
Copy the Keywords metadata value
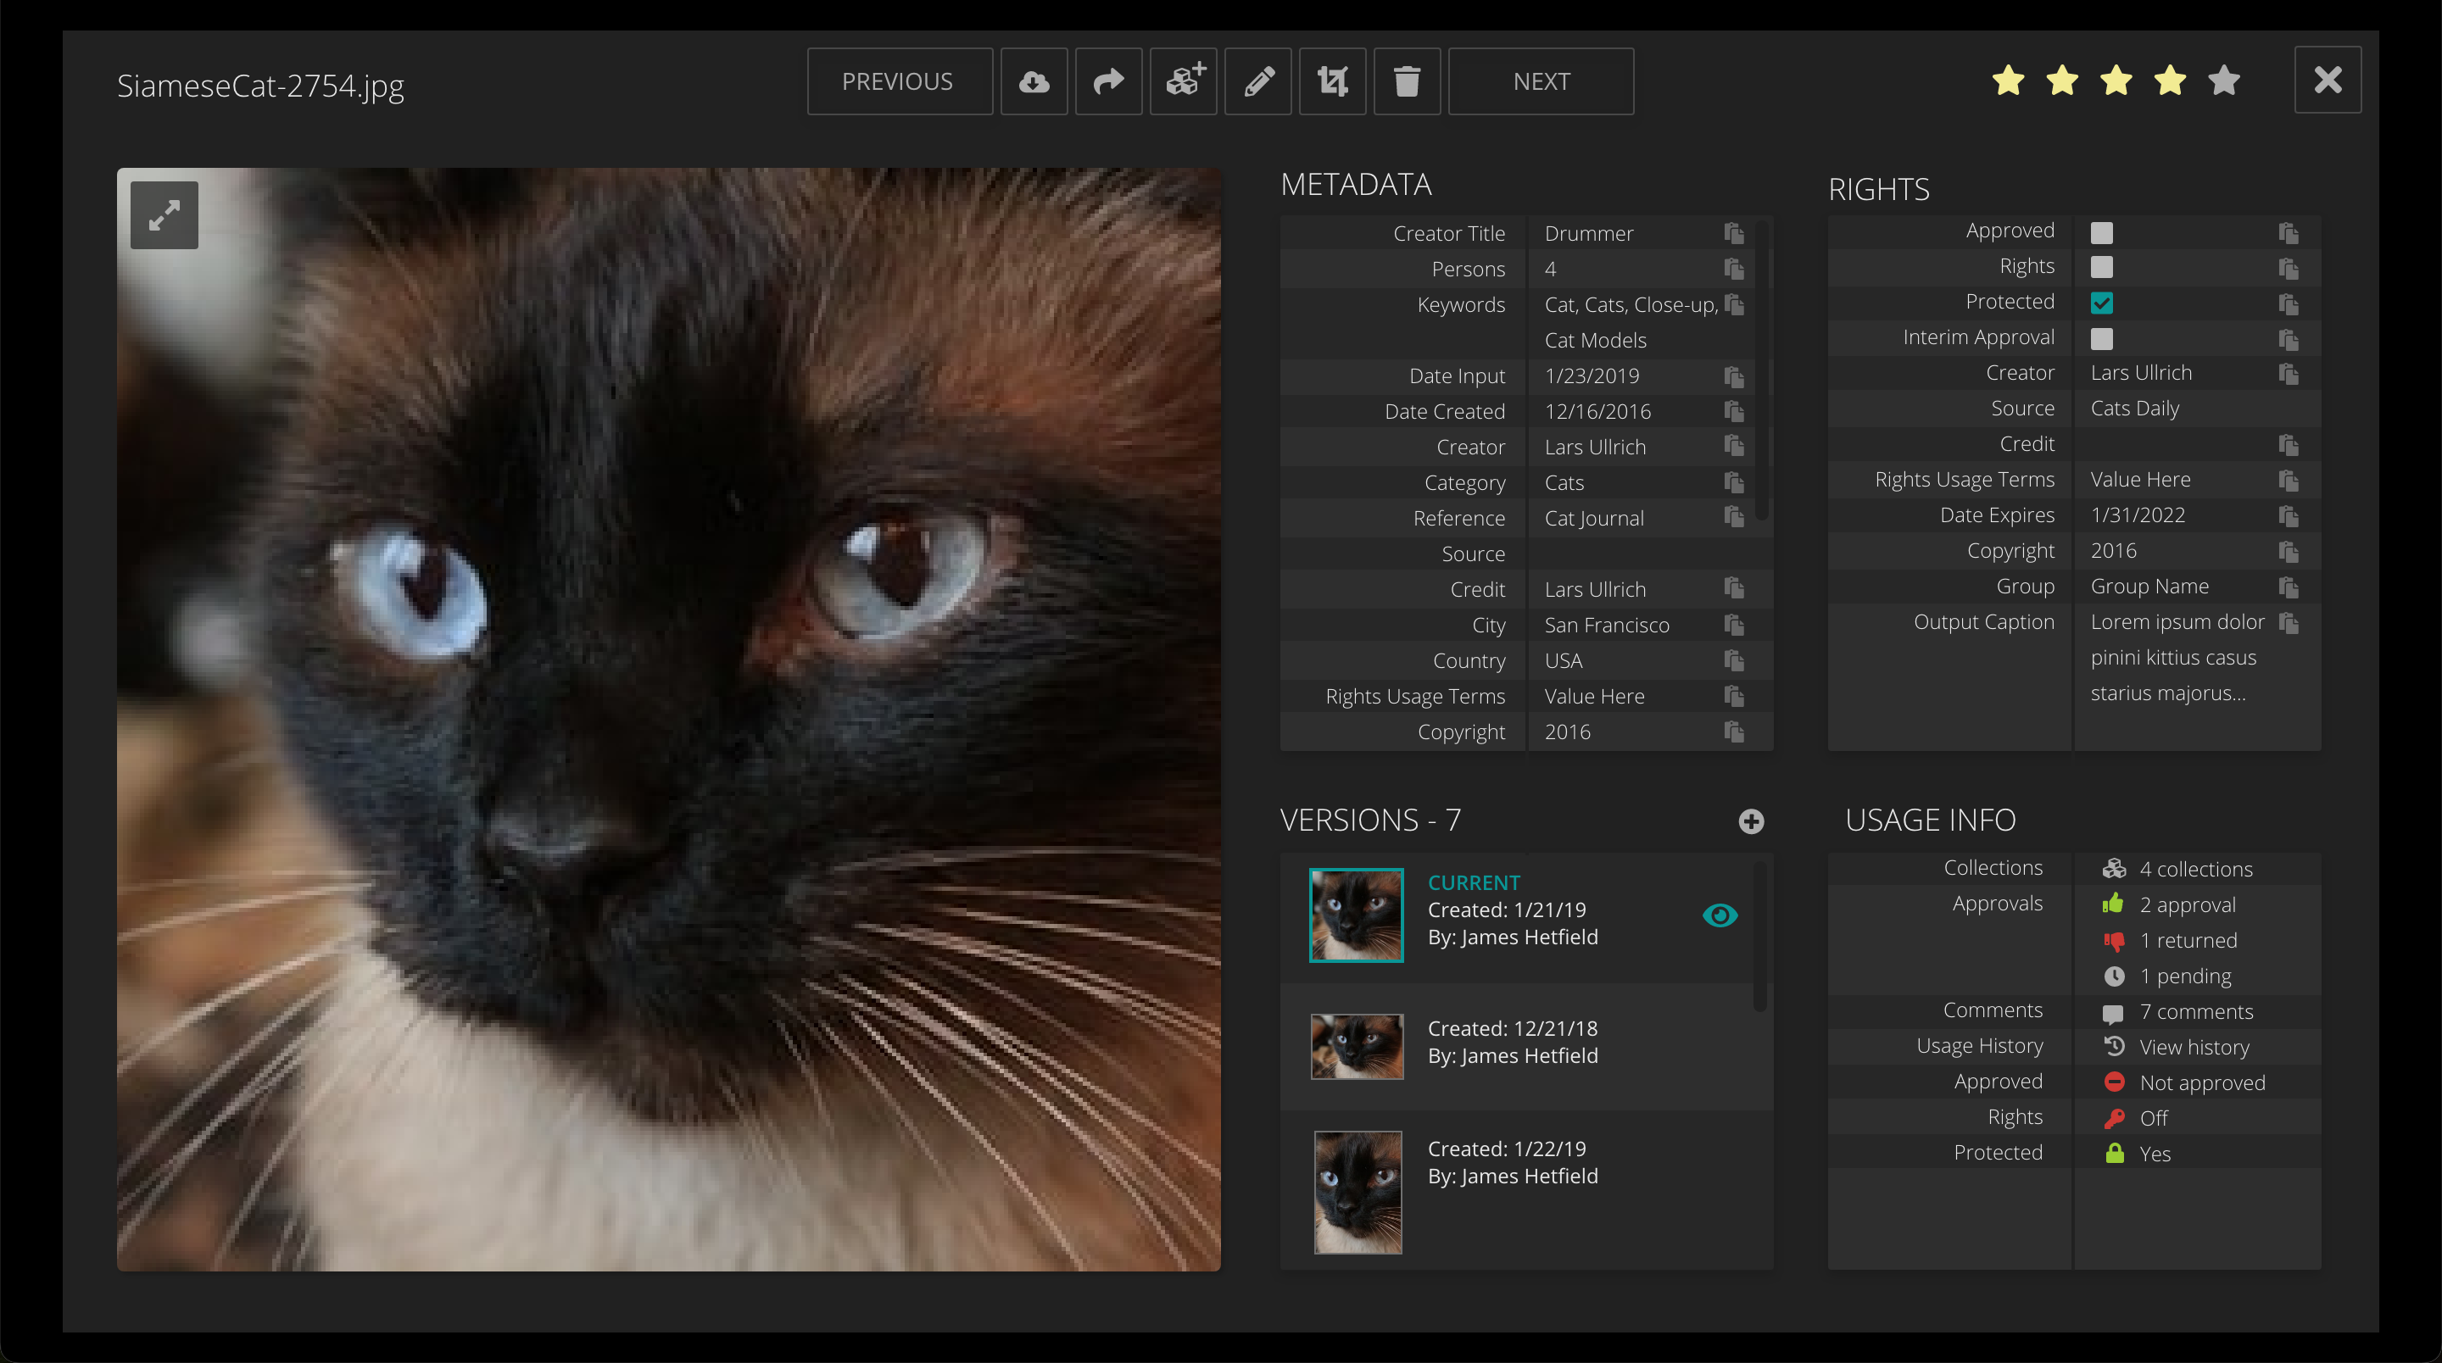click(1734, 304)
